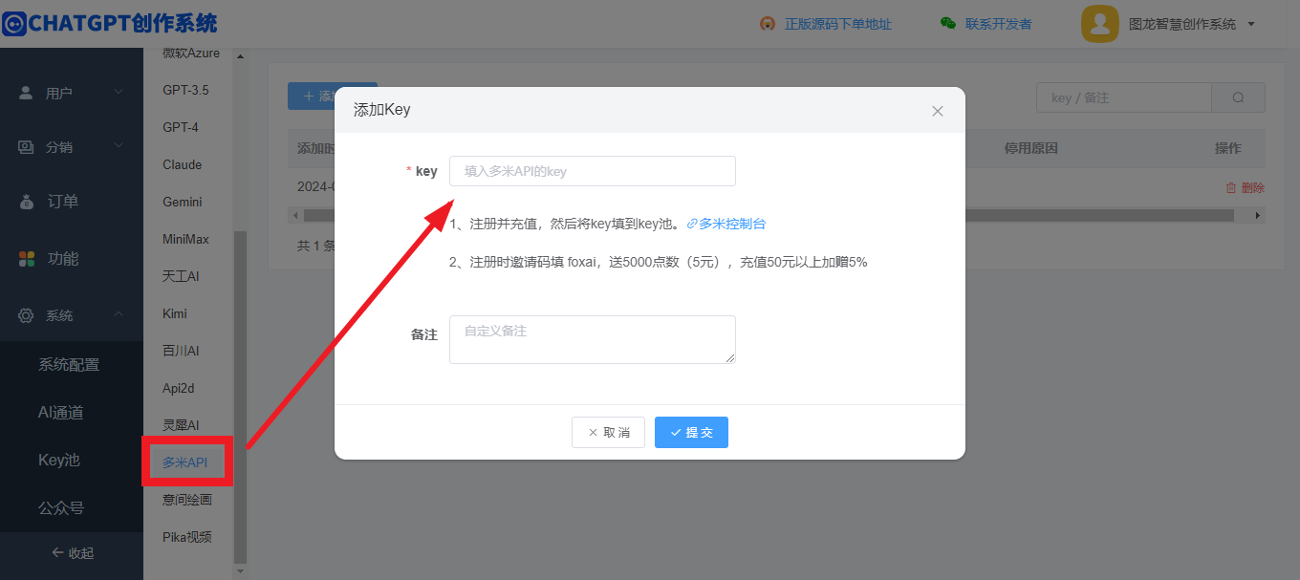
Task: Open 系统配置 in the sidebar
Action: [69, 365]
